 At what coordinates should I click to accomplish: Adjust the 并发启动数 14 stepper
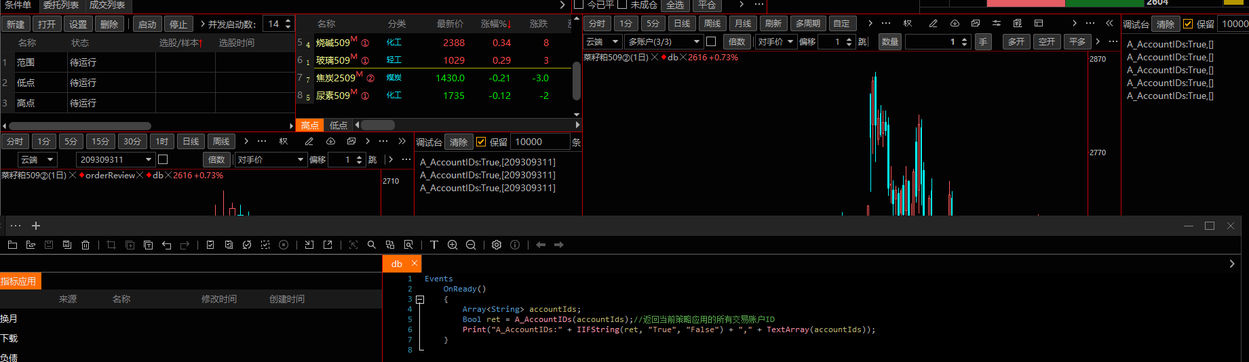pyautogui.click(x=288, y=24)
